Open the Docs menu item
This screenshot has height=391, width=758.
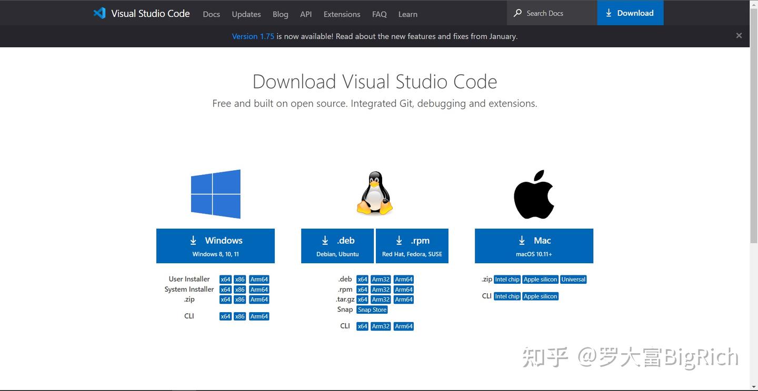[x=211, y=14]
